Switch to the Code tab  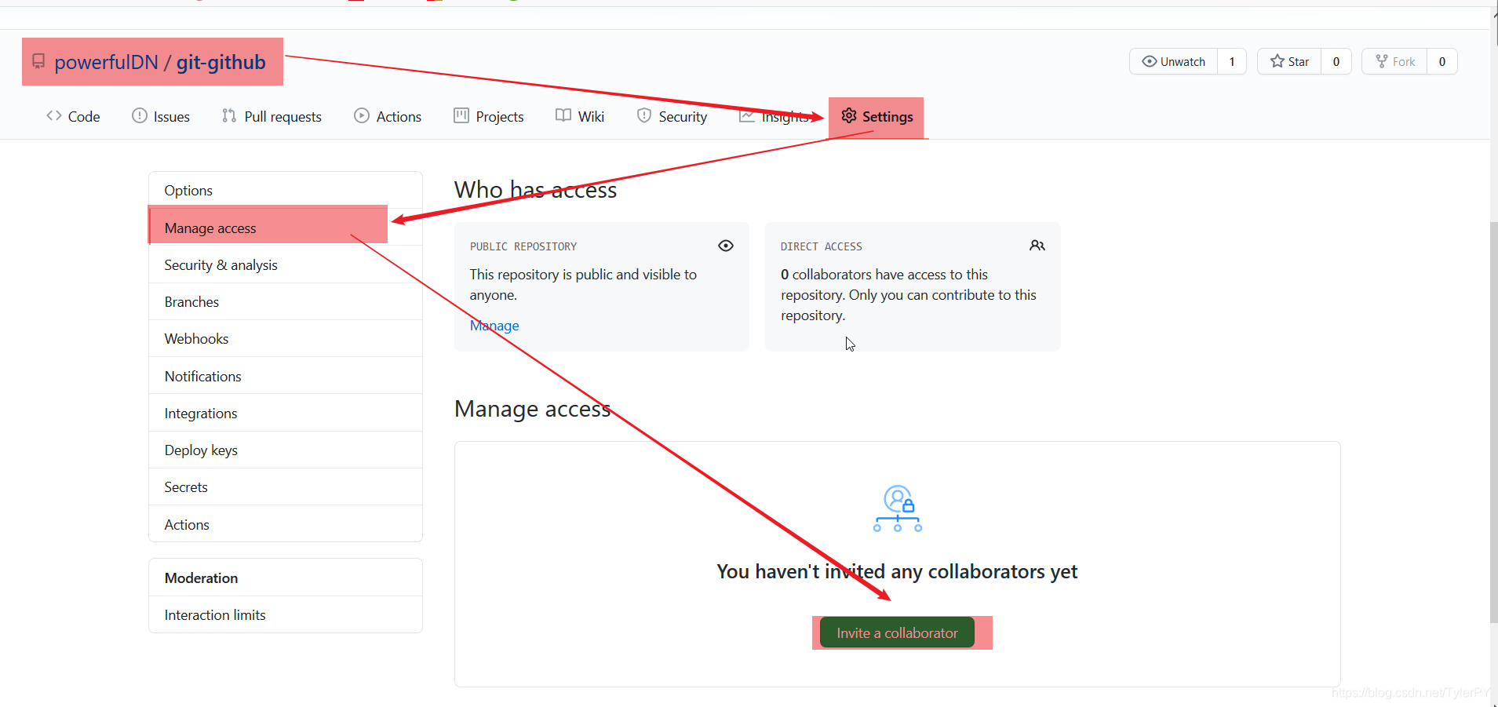click(73, 116)
